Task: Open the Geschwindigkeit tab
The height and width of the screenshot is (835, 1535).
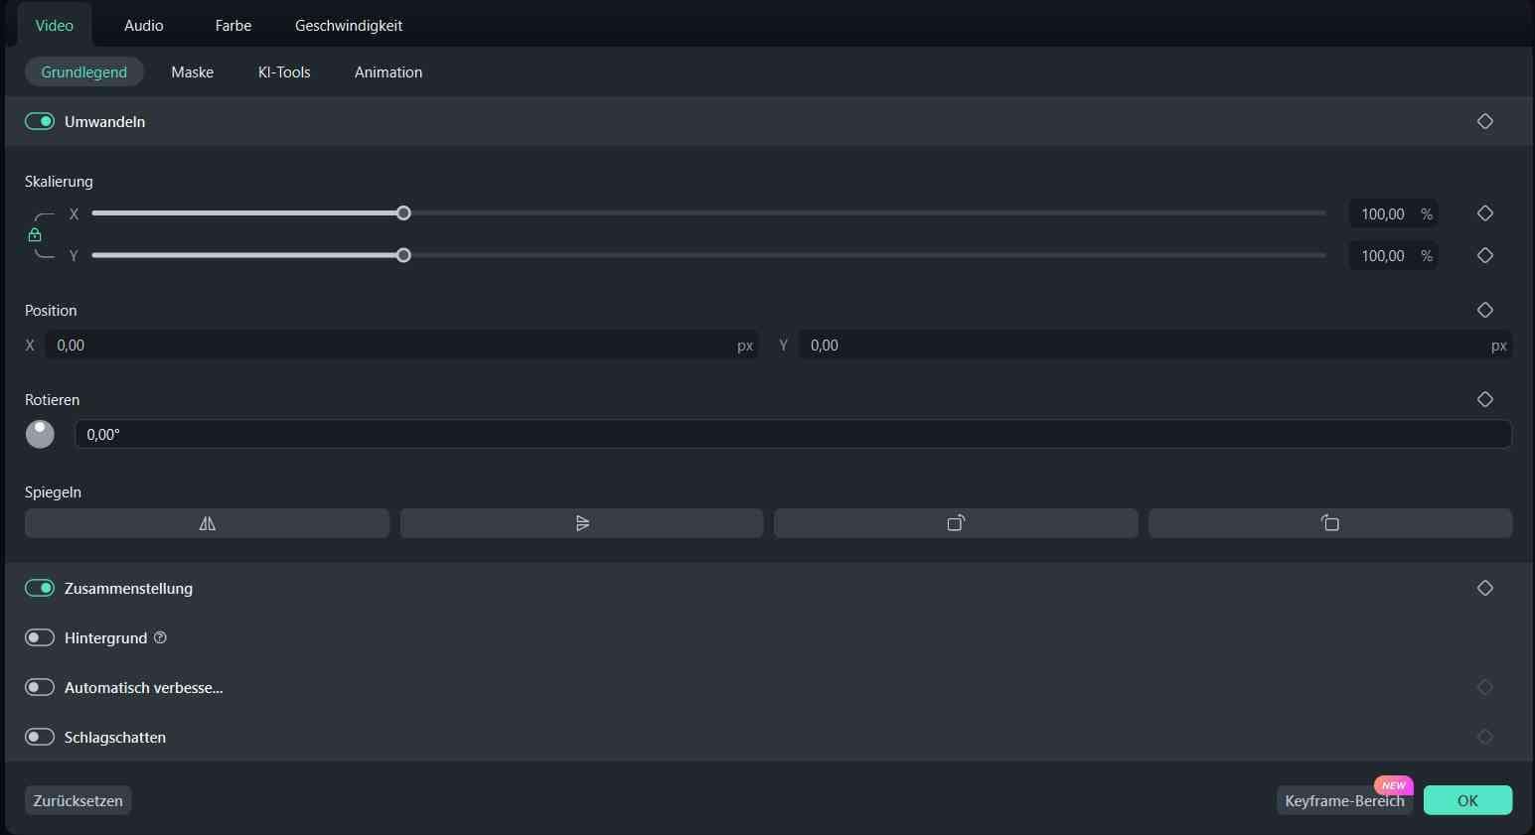Action: 349,26
